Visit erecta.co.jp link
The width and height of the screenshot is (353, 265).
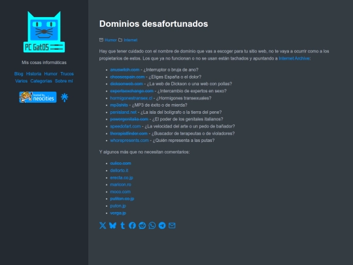[122, 177]
